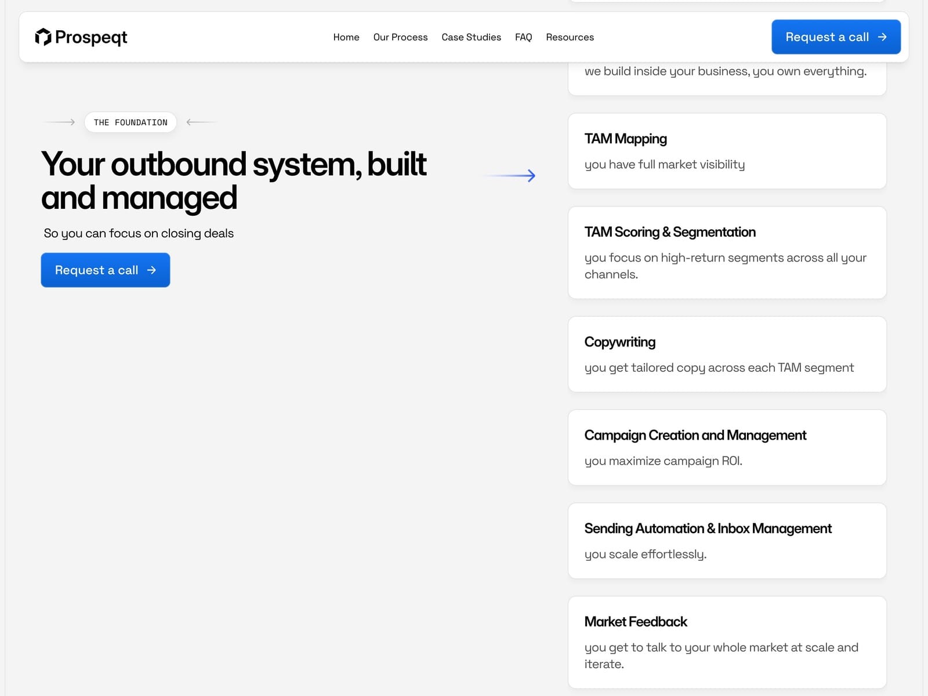Image resolution: width=928 pixels, height=696 pixels.
Task: Open the Home nav link
Action: tap(346, 37)
